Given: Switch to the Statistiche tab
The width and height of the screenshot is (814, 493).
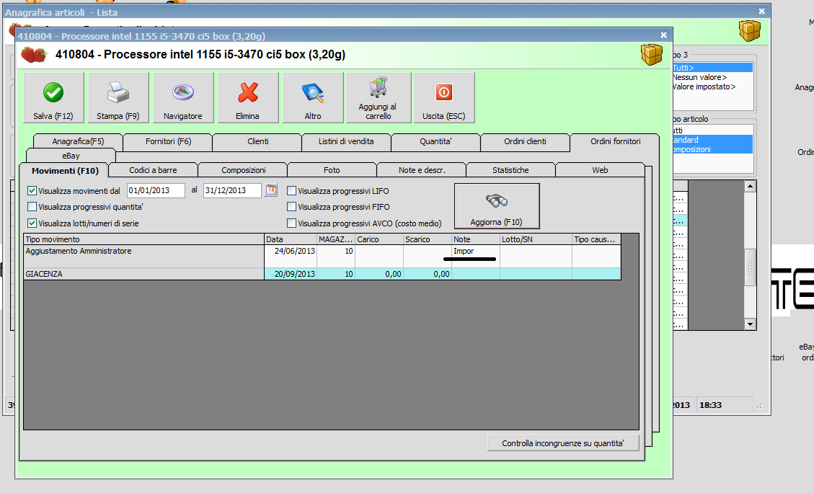Looking at the screenshot, I should click(511, 170).
